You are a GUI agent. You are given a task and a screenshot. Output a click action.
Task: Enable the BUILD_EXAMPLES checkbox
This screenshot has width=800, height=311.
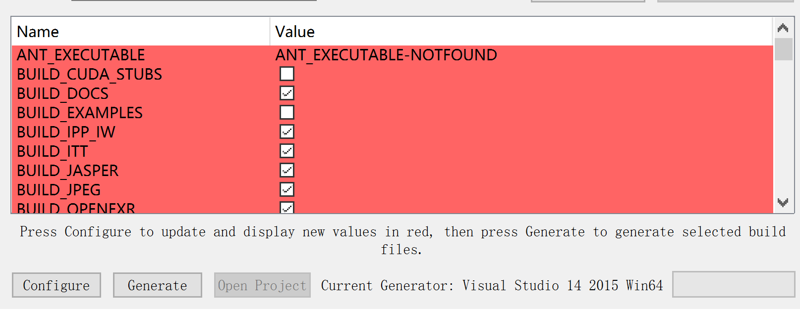[287, 112]
